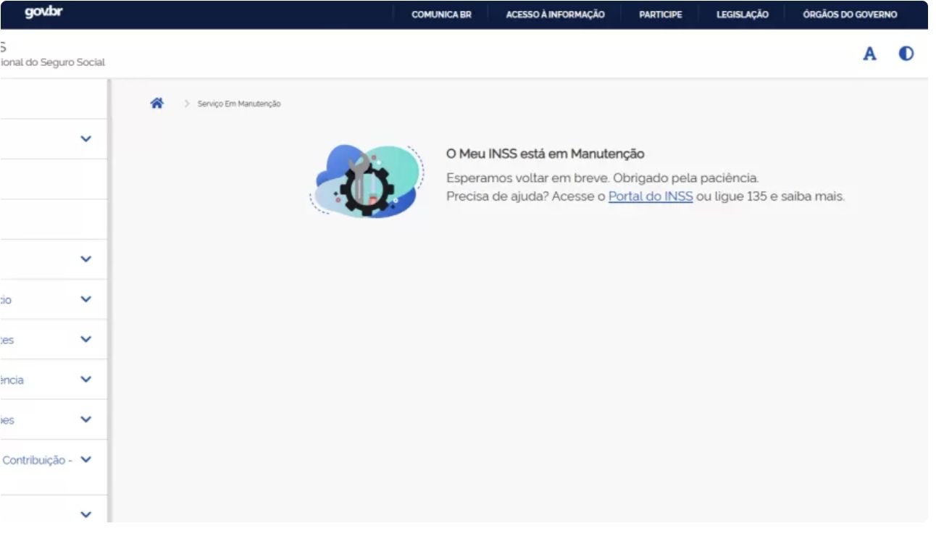Expand the sidebar item ending in 'Contribuição -'
The image size is (936, 539).
(86, 459)
